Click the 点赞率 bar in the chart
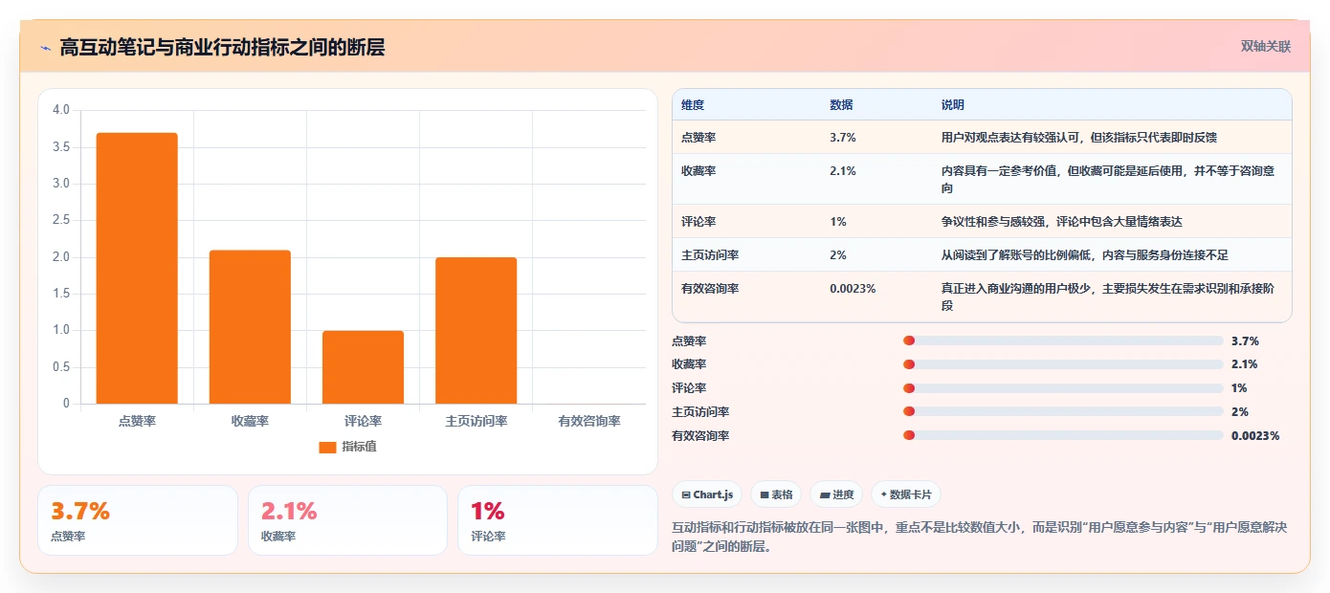The height and width of the screenshot is (593, 1330). (137, 268)
